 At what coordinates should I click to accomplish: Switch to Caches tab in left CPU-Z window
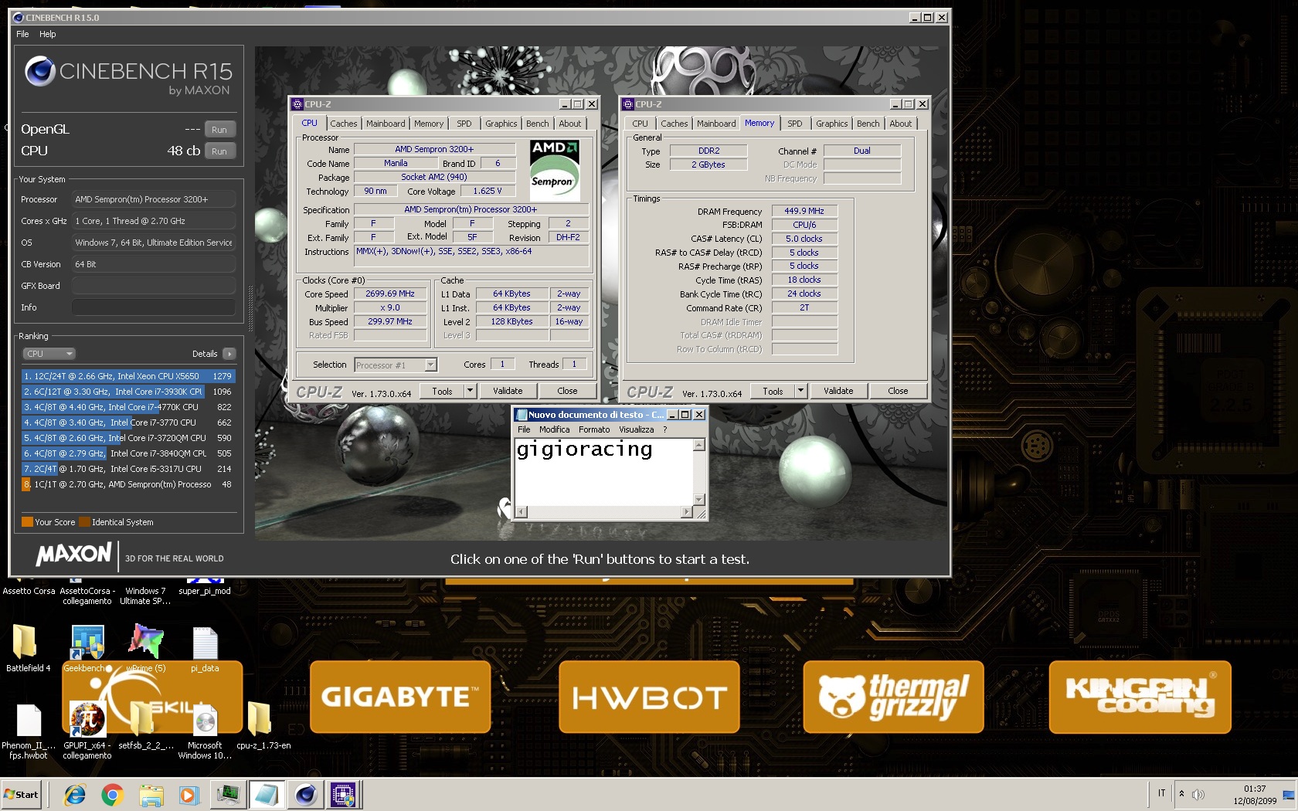pos(344,124)
